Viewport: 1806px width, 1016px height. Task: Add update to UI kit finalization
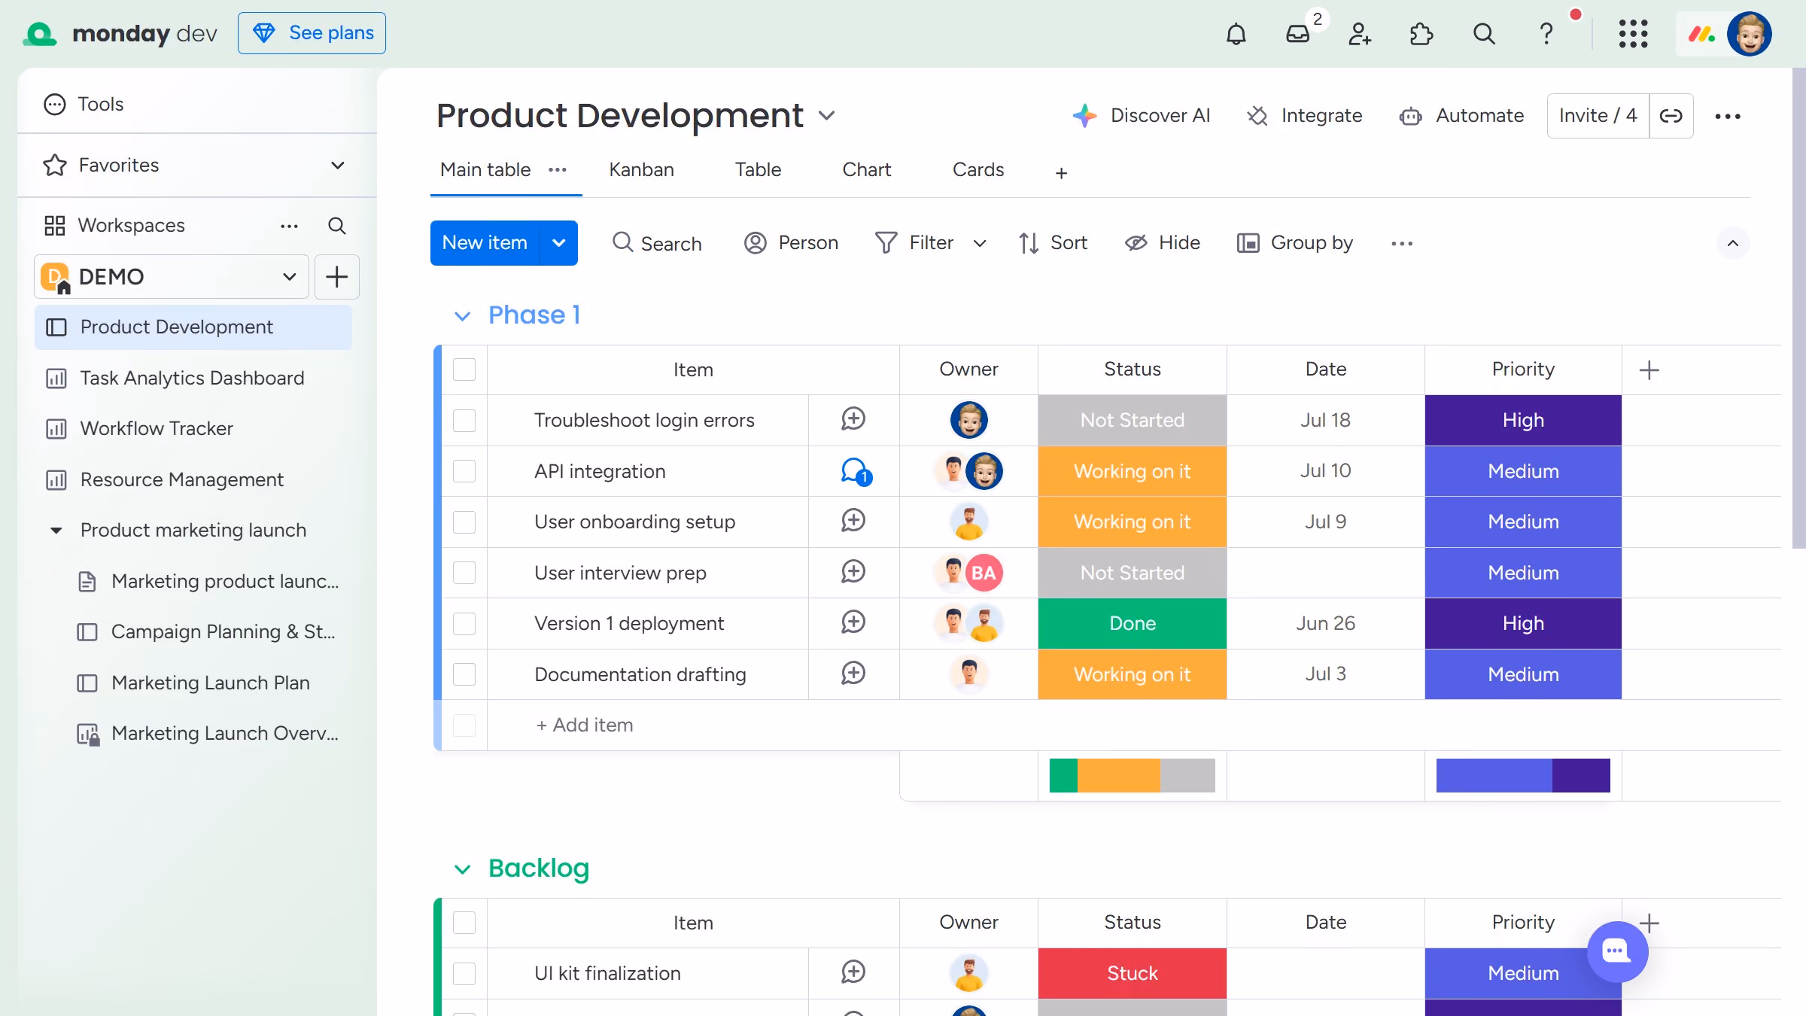853,972
